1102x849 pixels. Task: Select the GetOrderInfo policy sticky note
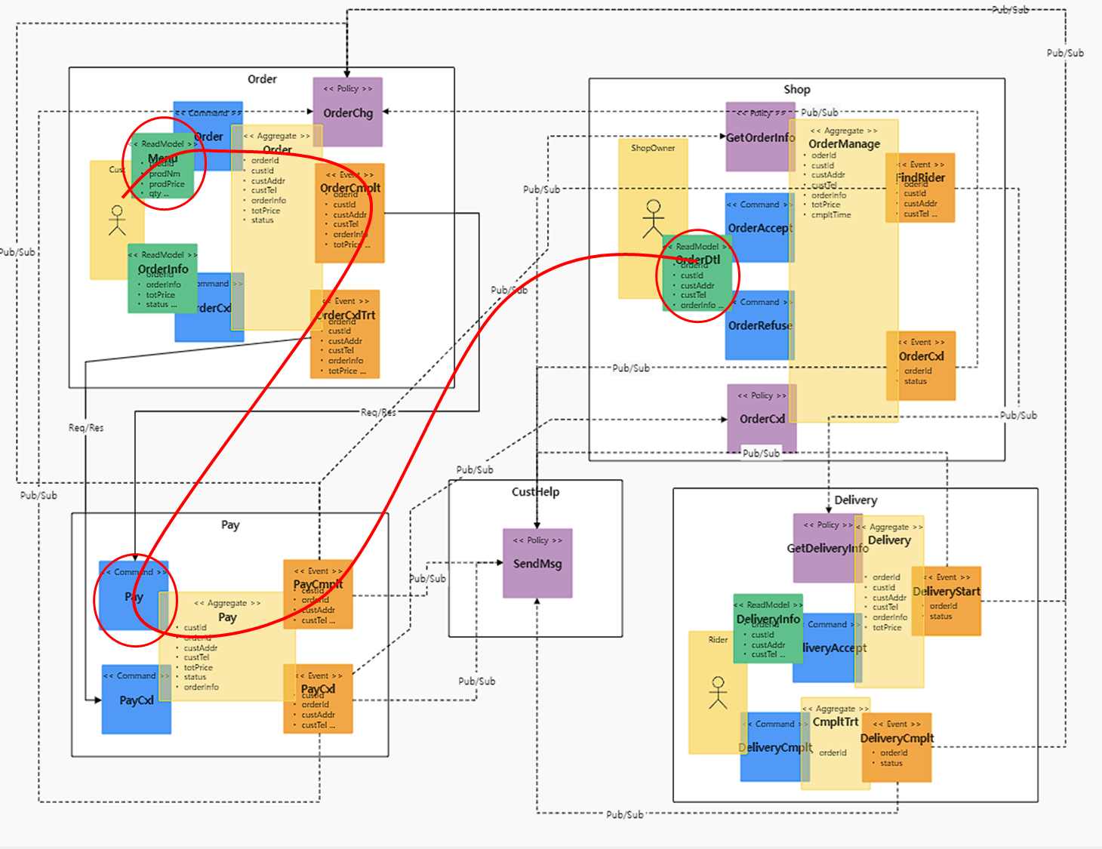click(759, 137)
